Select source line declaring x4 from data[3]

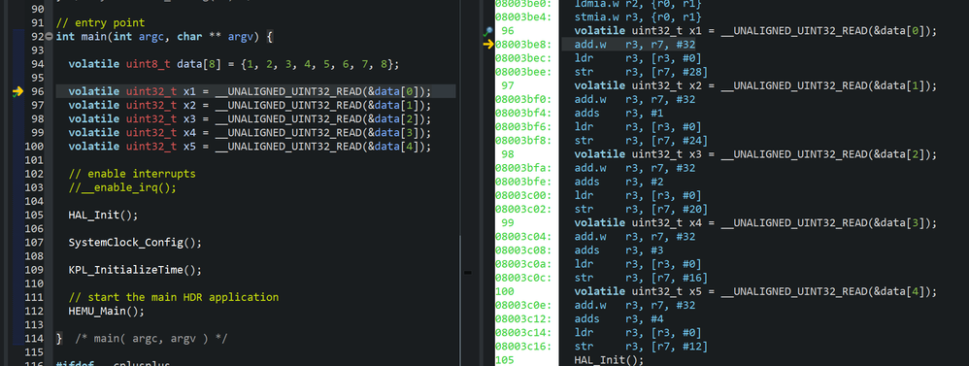250,132
